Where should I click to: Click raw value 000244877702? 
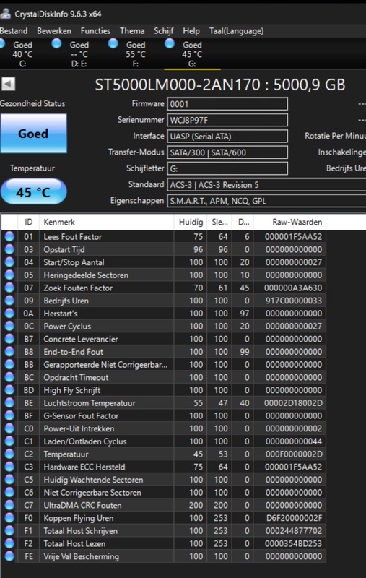pos(294,531)
